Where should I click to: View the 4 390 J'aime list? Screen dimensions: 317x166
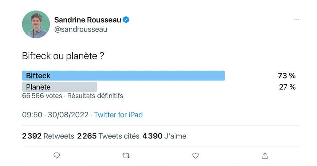(x=164, y=136)
